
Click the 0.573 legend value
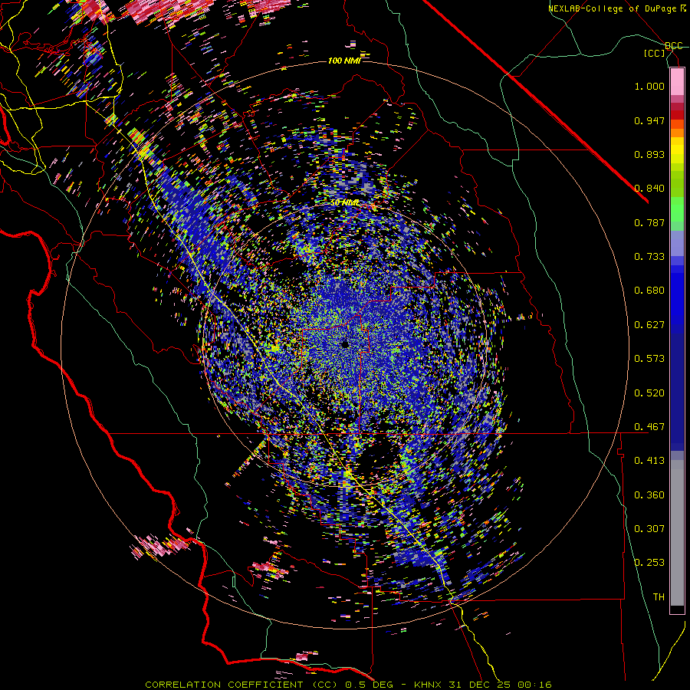click(x=649, y=359)
